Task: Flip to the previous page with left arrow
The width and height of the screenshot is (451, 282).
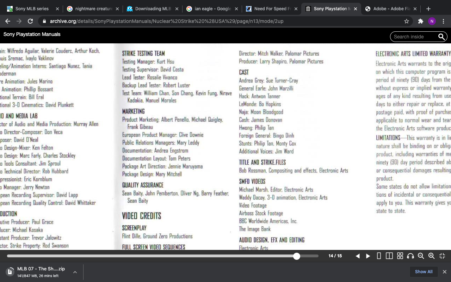Action: tap(358, 256)
